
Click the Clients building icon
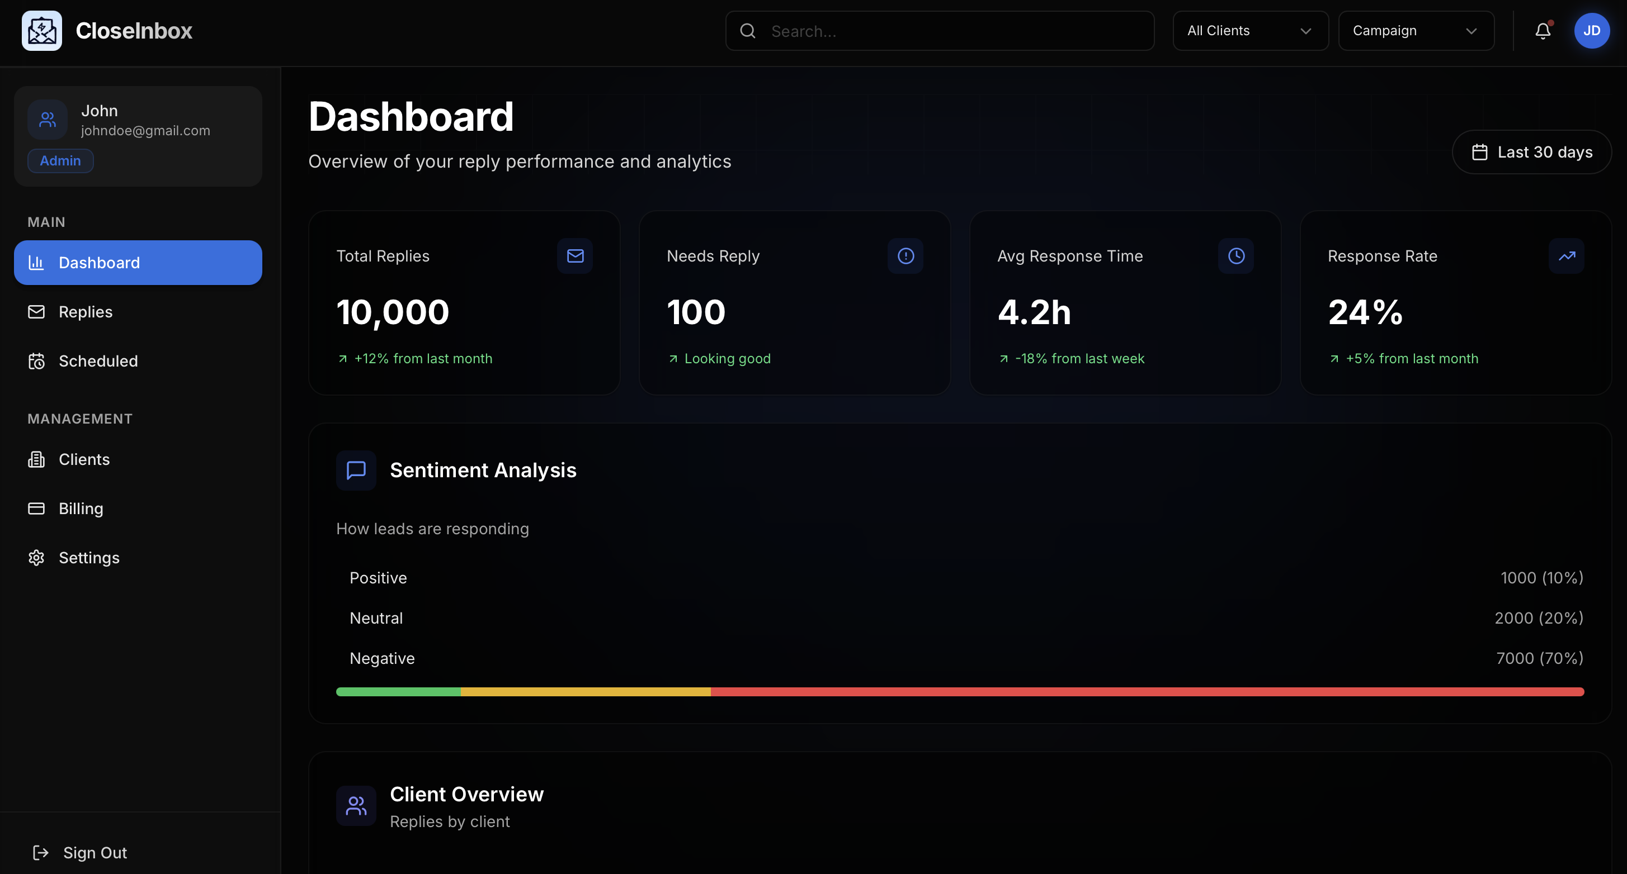36,459
